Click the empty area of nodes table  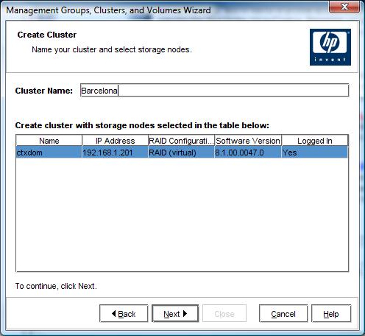coord(182,214)
